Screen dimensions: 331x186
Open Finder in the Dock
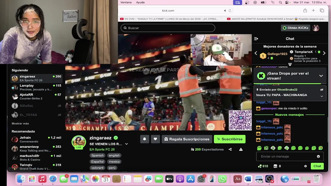pyautogui.click(x=21, y=179)
